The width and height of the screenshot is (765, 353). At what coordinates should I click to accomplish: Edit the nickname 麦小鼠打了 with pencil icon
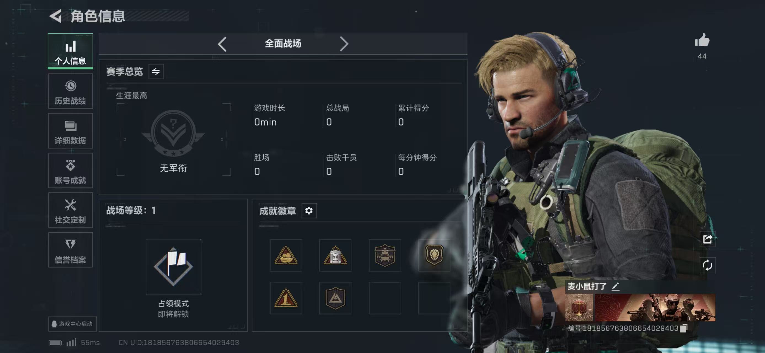coord(615,287)
